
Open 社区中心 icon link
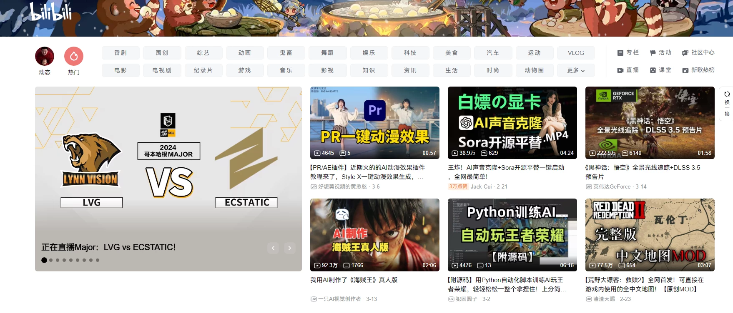click(x=698, y=52)
